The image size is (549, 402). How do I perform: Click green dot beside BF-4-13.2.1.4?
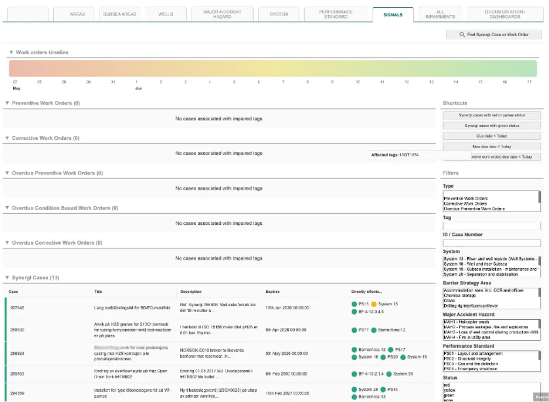[x=354, y=374]
